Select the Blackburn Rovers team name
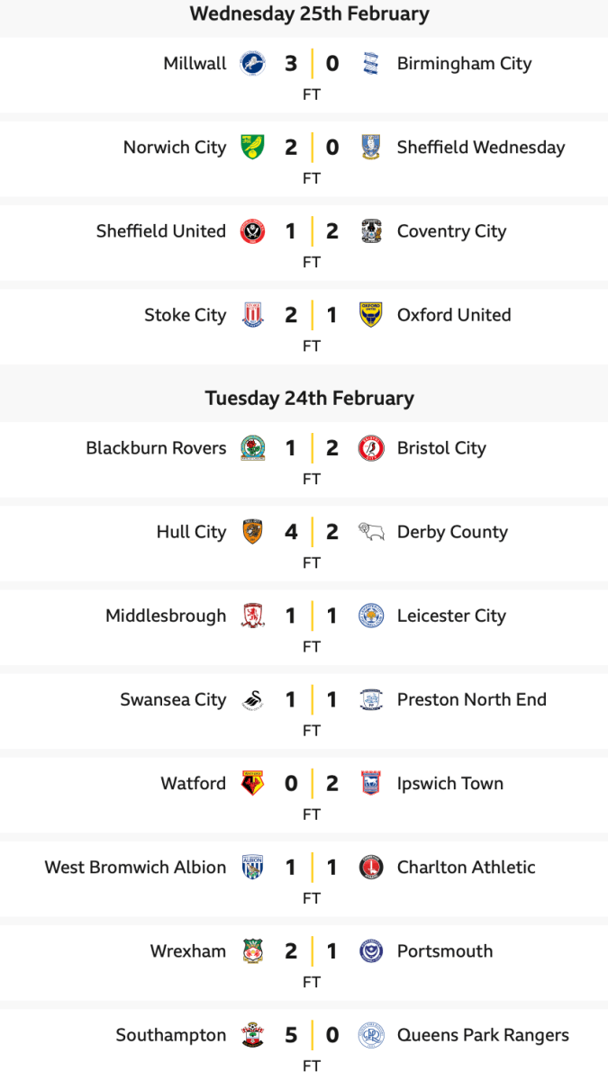Viewport: 608px width, 1080px height. pyautogui.click(x=156, y=448)
